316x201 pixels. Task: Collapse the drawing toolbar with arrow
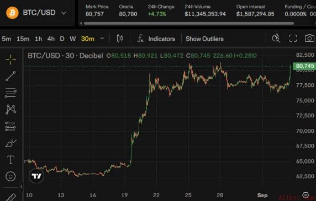click(22, 187)
